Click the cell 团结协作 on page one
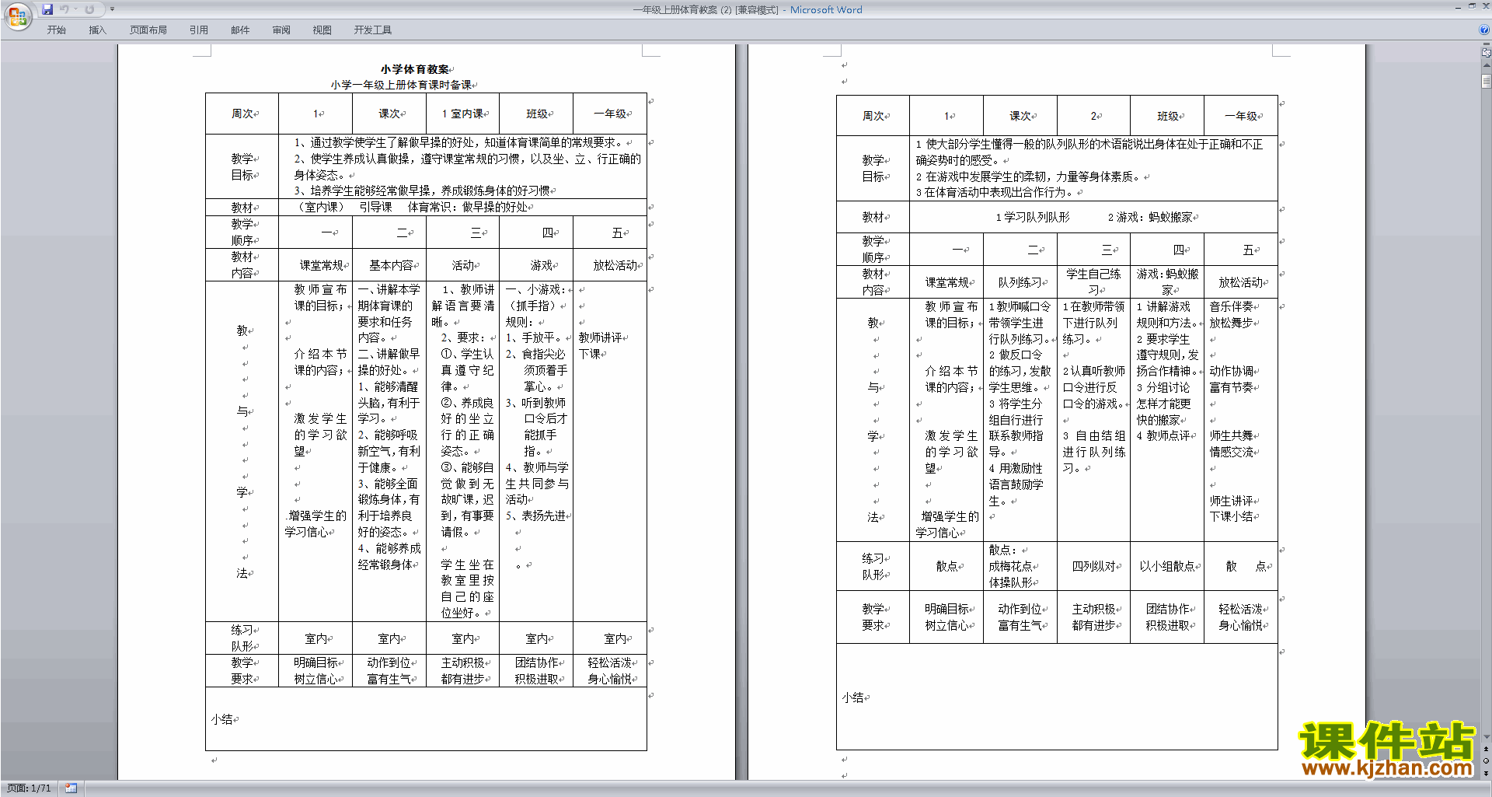This screenshot has width=1492, height=797. pyautogui.click(x=537, y=662)
